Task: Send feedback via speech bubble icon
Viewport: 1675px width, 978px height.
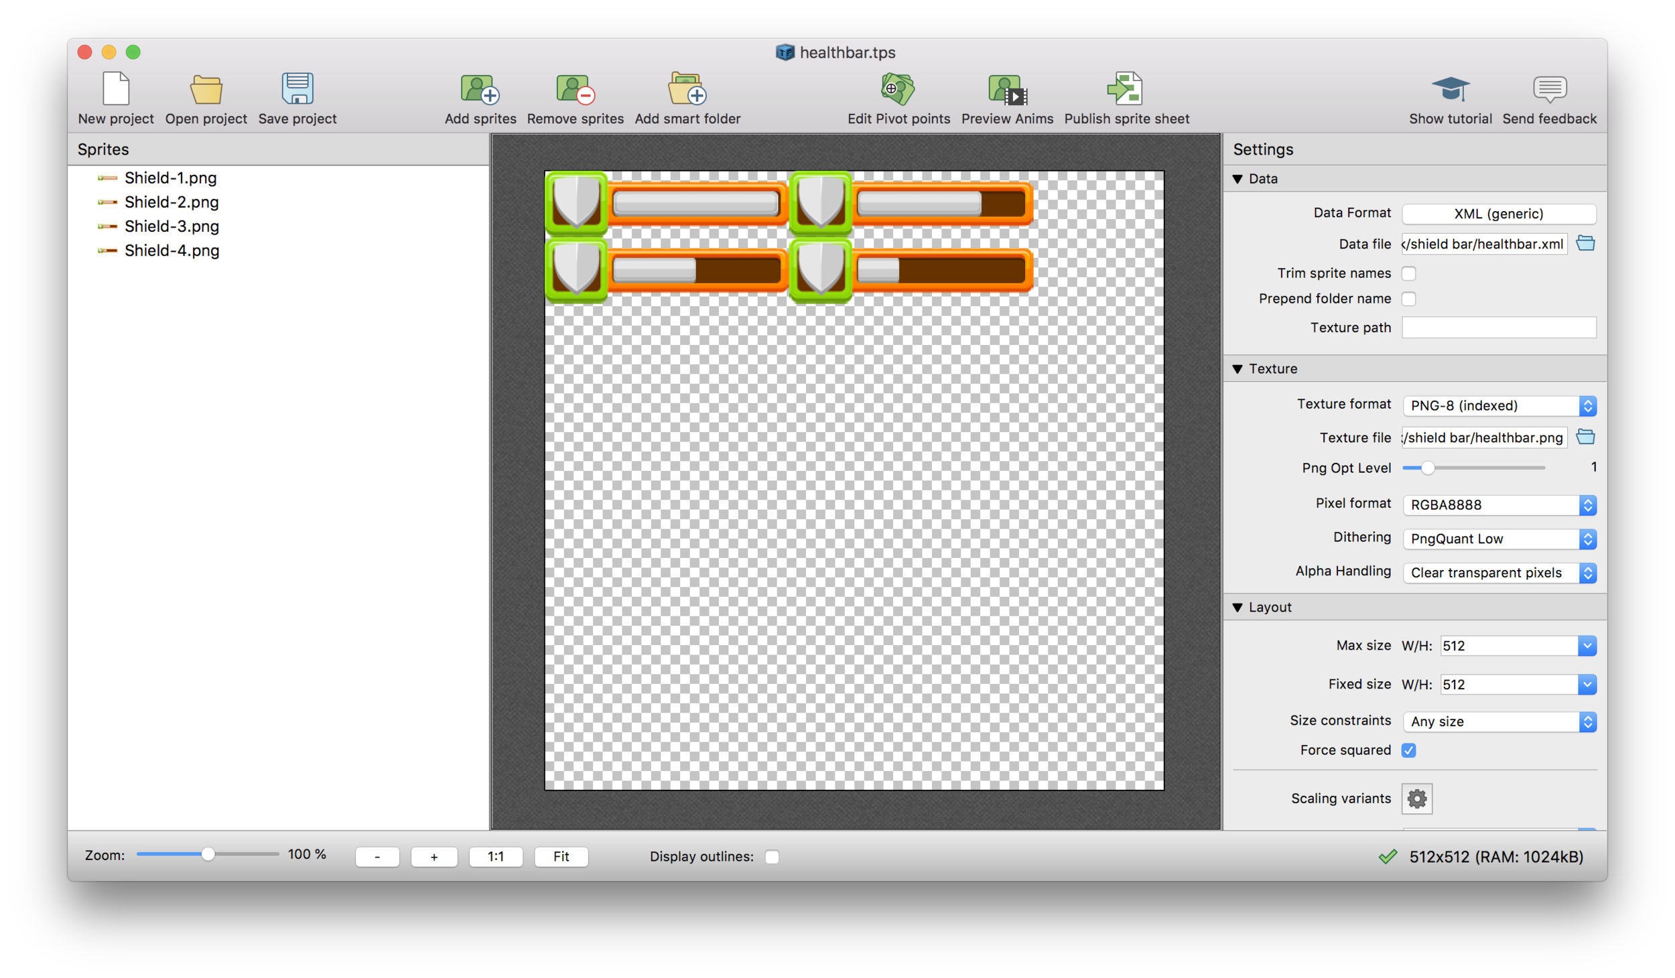Action: click(x=1549, y=89)
